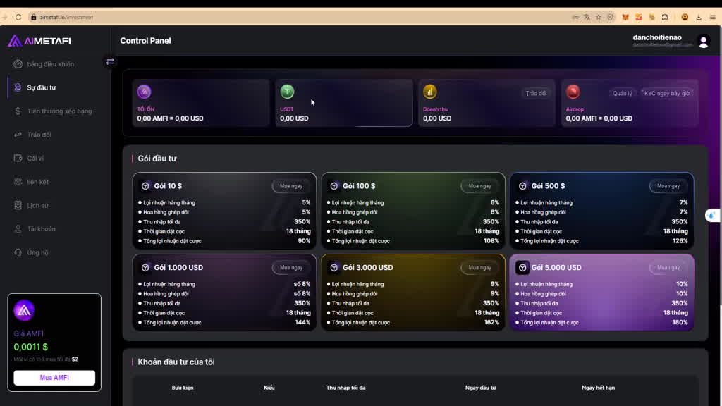The image size is (722, 406).
Task: Click the 'Cái ví' wallet icon
Action: [18, 159]
